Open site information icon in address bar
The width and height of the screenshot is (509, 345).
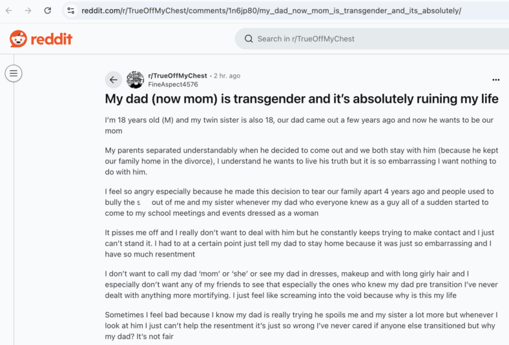point(71,11)
